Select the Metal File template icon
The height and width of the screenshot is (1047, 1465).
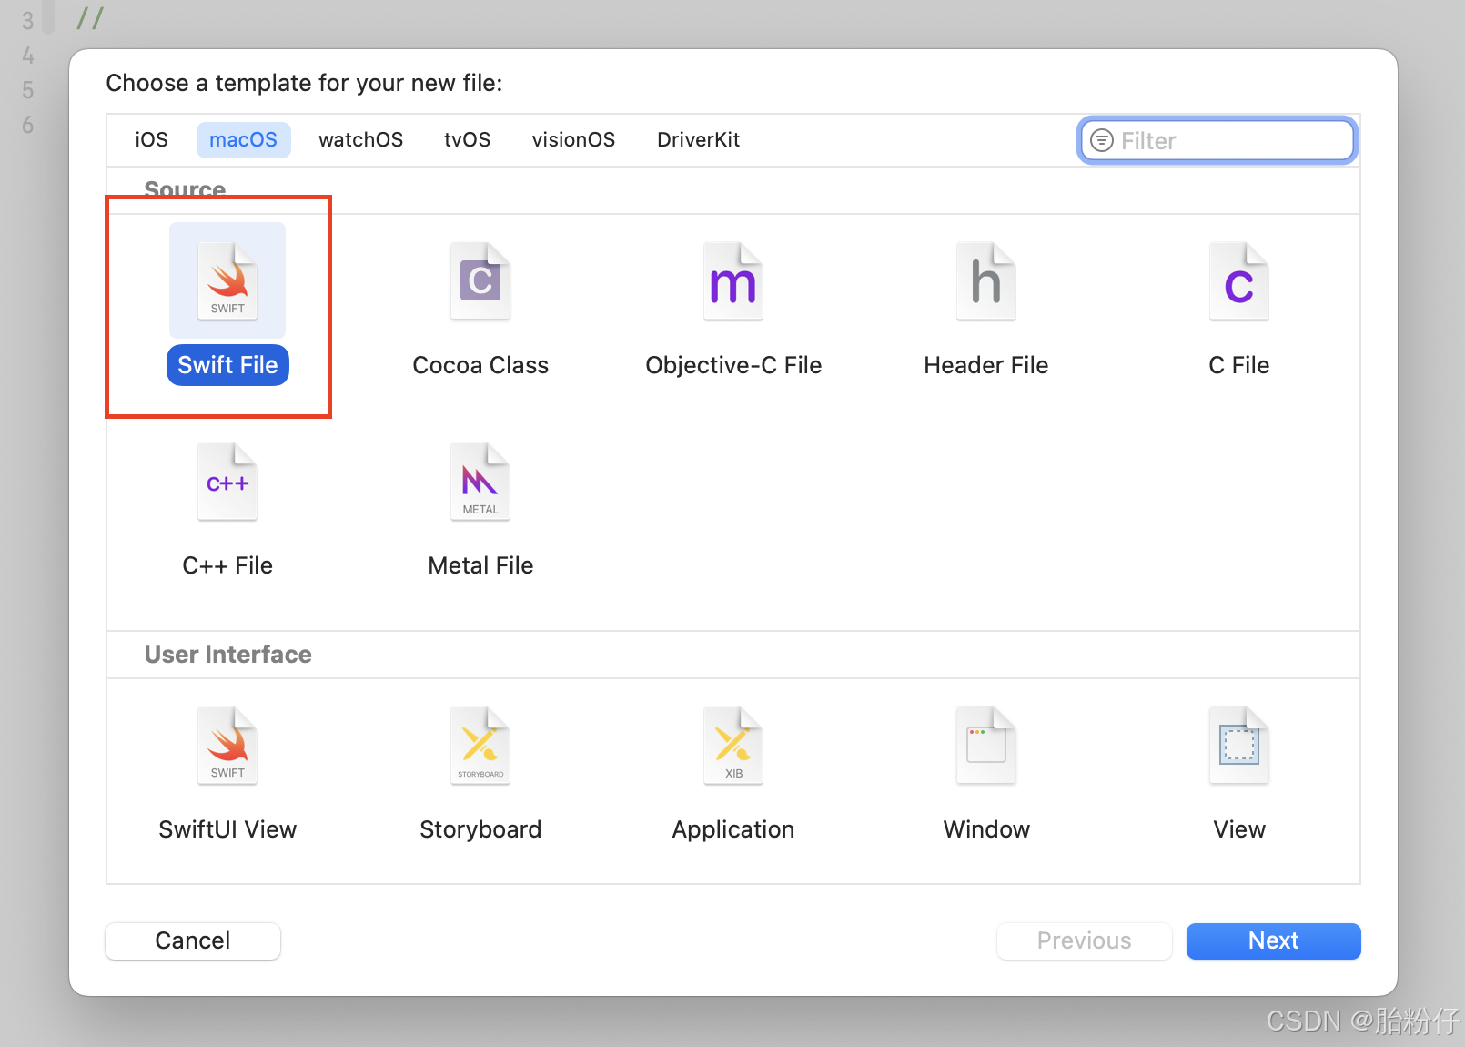480,481
